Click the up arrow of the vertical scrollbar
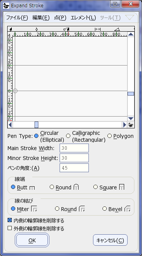The width and height of the screenshot is (142, 256). coord(131,34)
